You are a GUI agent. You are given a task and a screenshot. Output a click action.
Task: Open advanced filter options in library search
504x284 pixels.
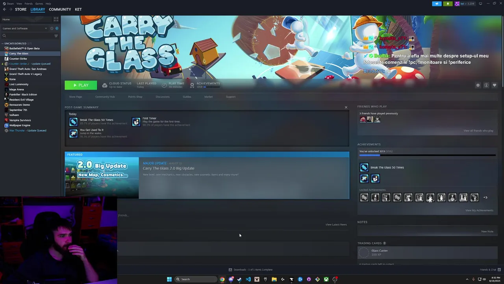click(56, 36)
